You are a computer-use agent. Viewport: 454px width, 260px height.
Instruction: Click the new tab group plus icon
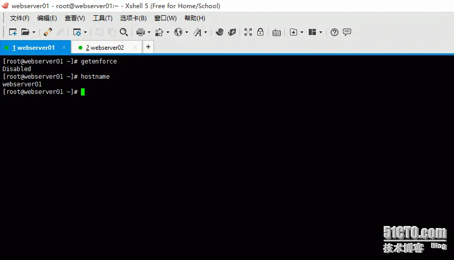click(x=293, y=32)
